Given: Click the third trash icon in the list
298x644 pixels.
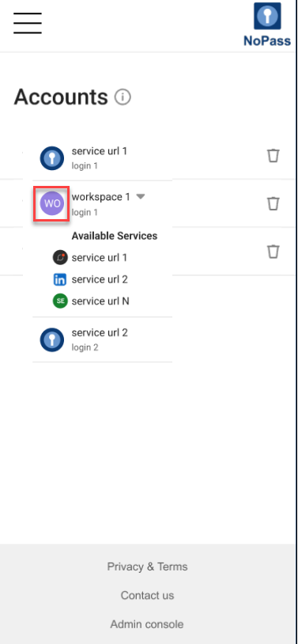Looking at the screenshot, I should 273,252.
